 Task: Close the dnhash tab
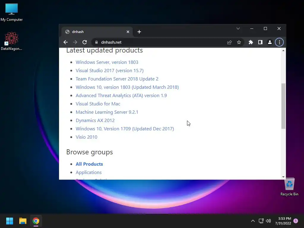click(128, 32)
